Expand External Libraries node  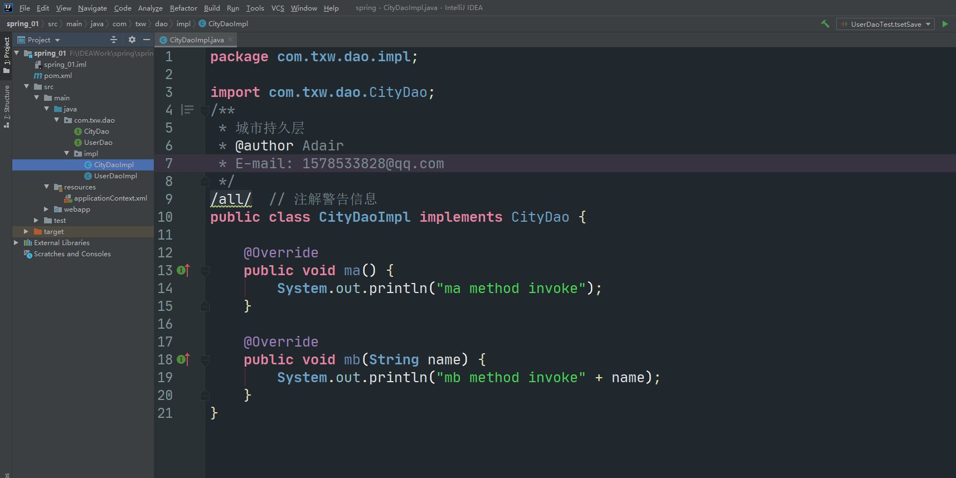17,242
